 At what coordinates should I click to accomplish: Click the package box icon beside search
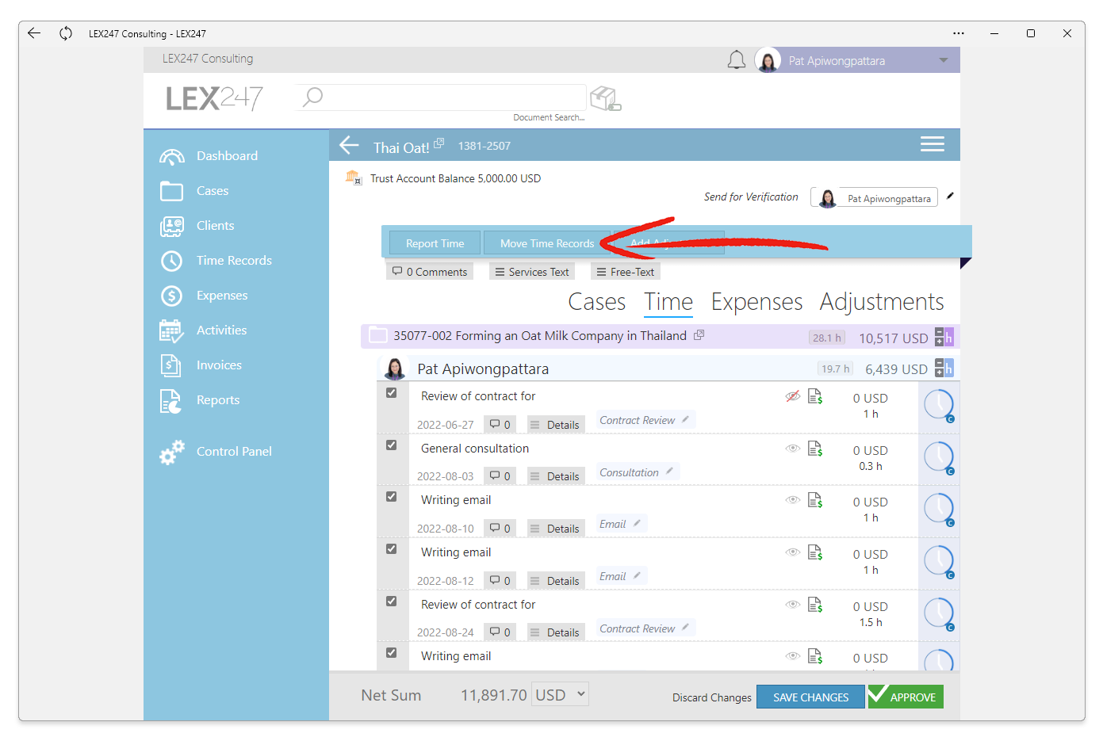pyautogui.click(x=605, y=99)
